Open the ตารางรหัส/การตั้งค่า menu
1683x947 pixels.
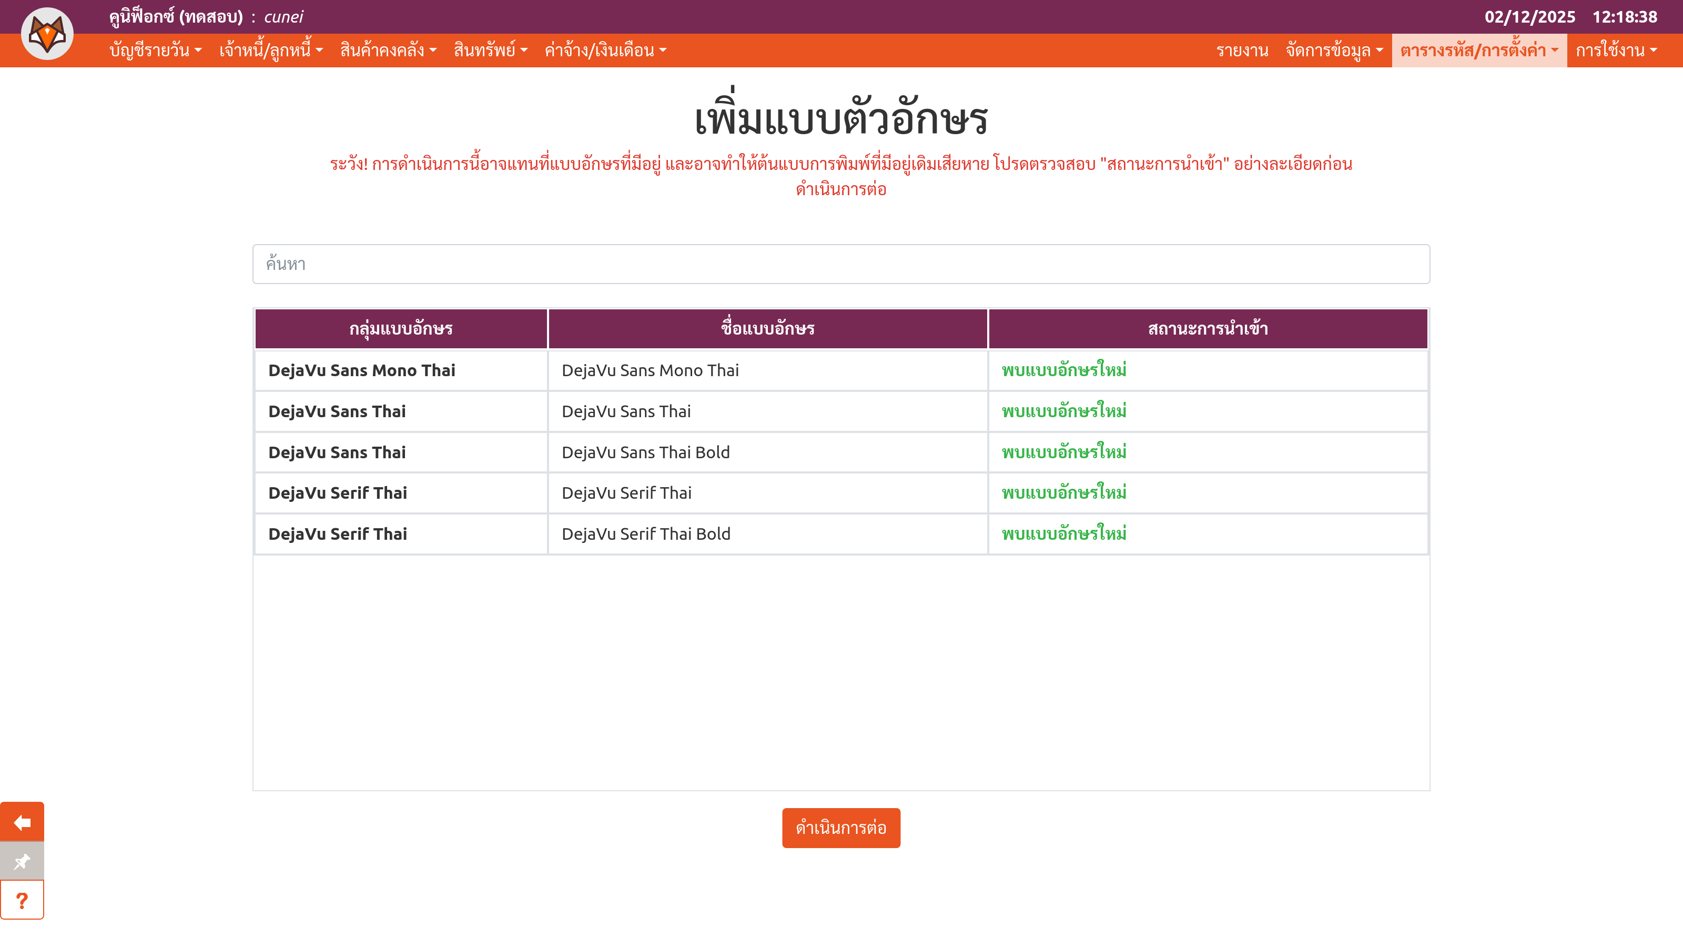click(1479, 51)
